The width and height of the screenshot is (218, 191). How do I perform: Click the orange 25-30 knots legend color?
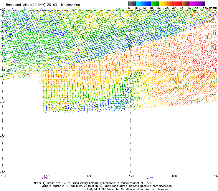click(170, 4)
